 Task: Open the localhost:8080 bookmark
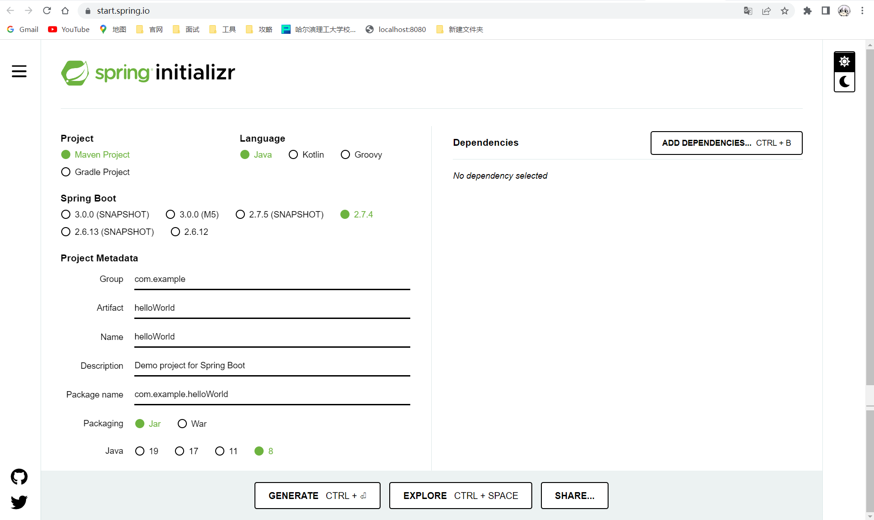(396, 29)
